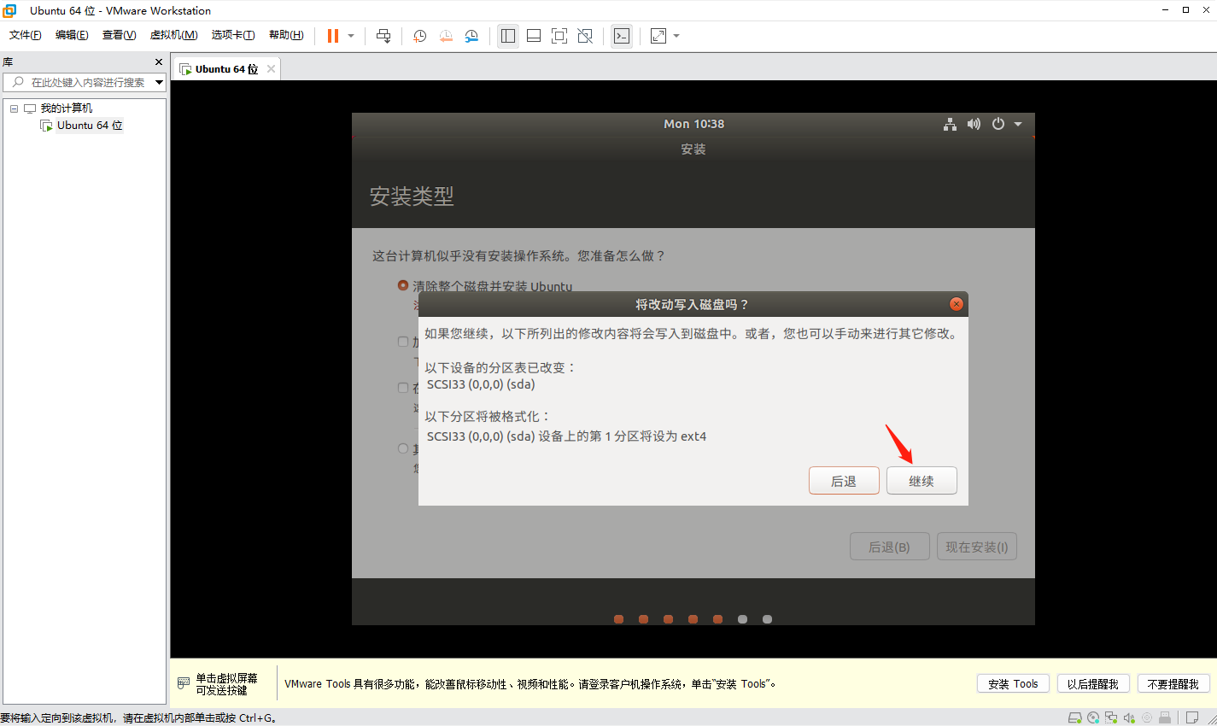Click the CD/DVD device status bar icon
This screenshot has width=1217, height=726.
pos(1093,717)
